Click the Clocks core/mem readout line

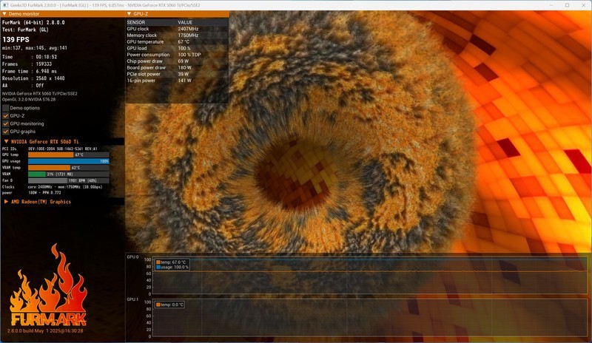[x=52, y=187]
